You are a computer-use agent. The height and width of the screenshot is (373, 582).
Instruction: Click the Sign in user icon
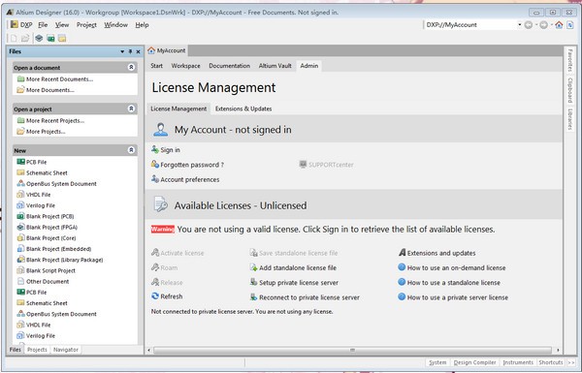pos(155,149)
